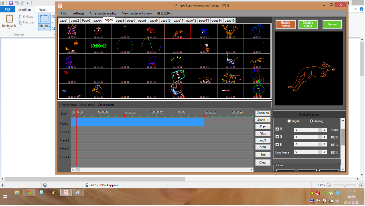Choose the red car pattern 04-00-03

[x=151, y=31]
